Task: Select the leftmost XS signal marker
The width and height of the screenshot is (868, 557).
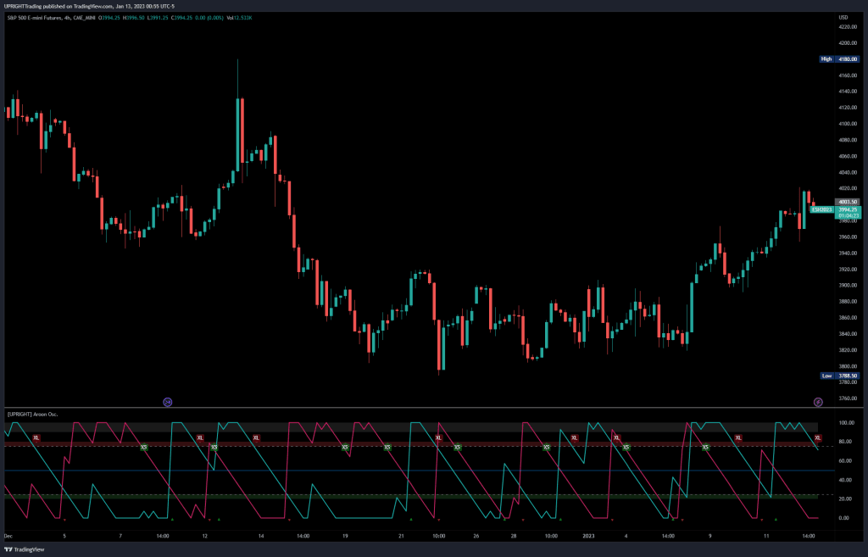Action: point(143,447)
